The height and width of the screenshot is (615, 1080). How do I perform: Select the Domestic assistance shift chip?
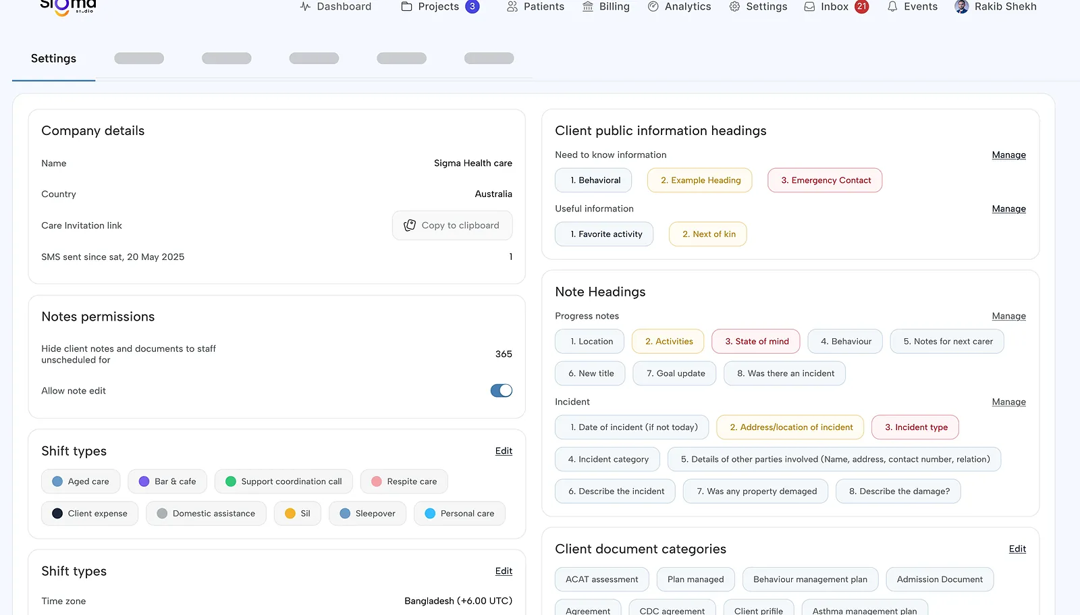[206, 514]
